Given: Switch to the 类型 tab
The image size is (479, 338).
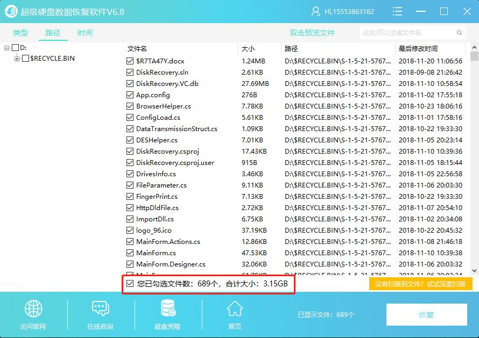Looking at the screenshot, I should 20,33.
